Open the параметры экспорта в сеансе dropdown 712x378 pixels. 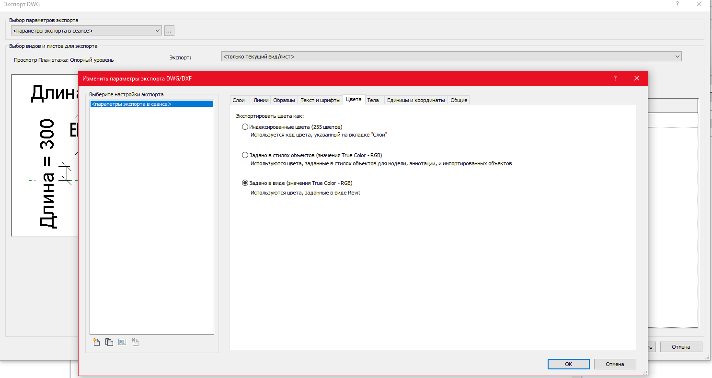coord(87,31)
